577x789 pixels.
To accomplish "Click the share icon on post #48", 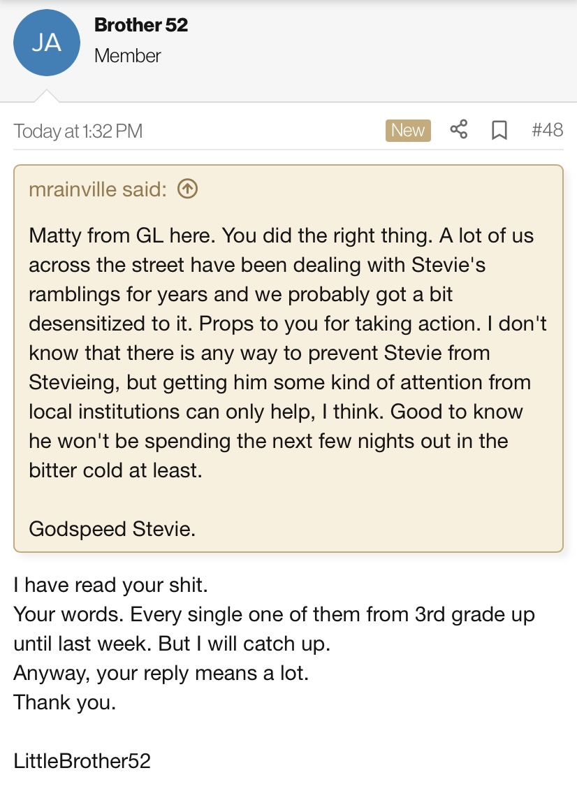I will point(458,130).
